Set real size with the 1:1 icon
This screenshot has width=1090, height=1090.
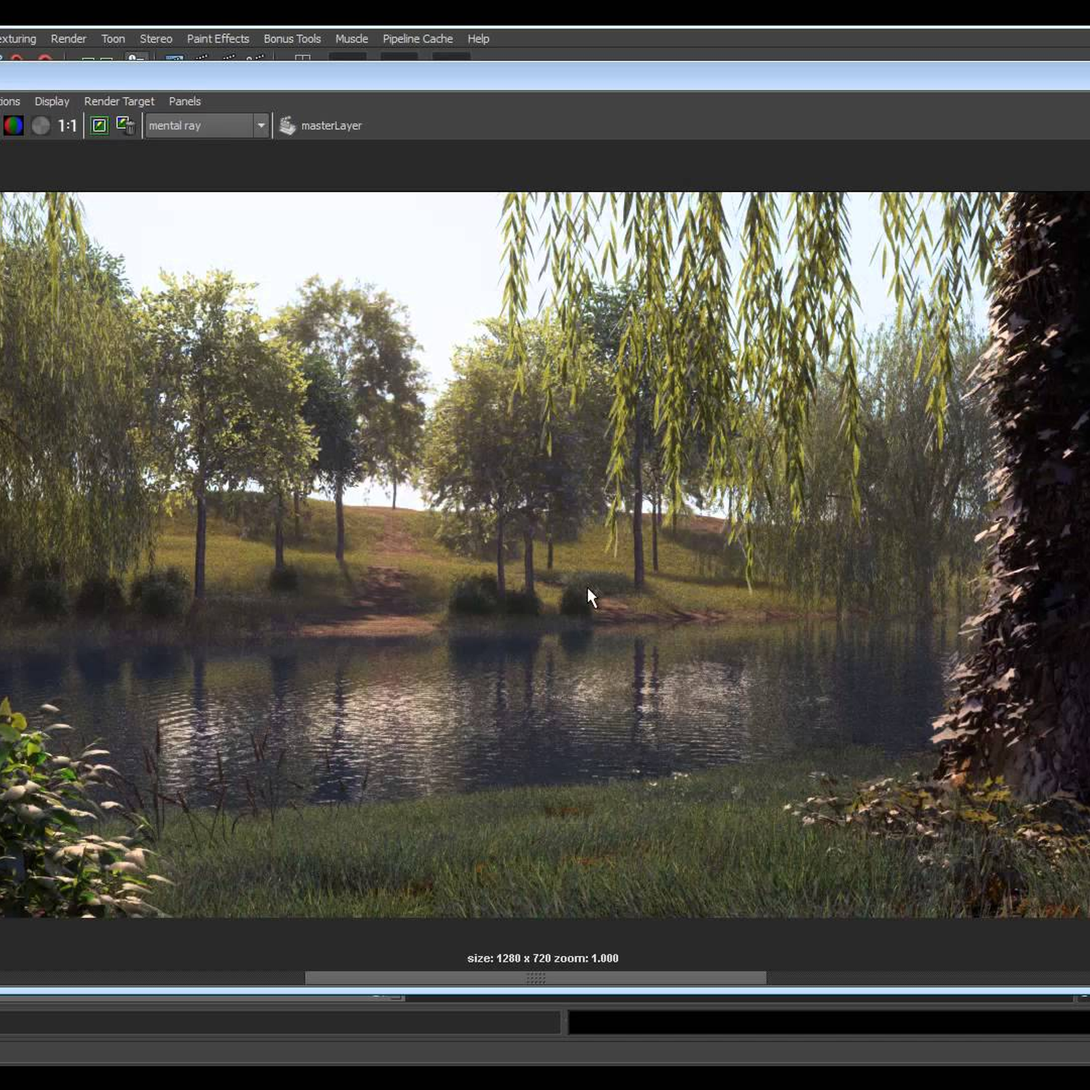point(67,125)
